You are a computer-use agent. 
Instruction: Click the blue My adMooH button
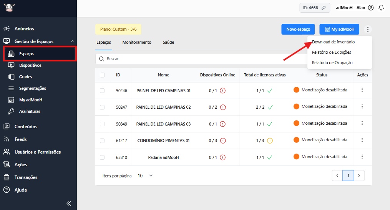339,29
